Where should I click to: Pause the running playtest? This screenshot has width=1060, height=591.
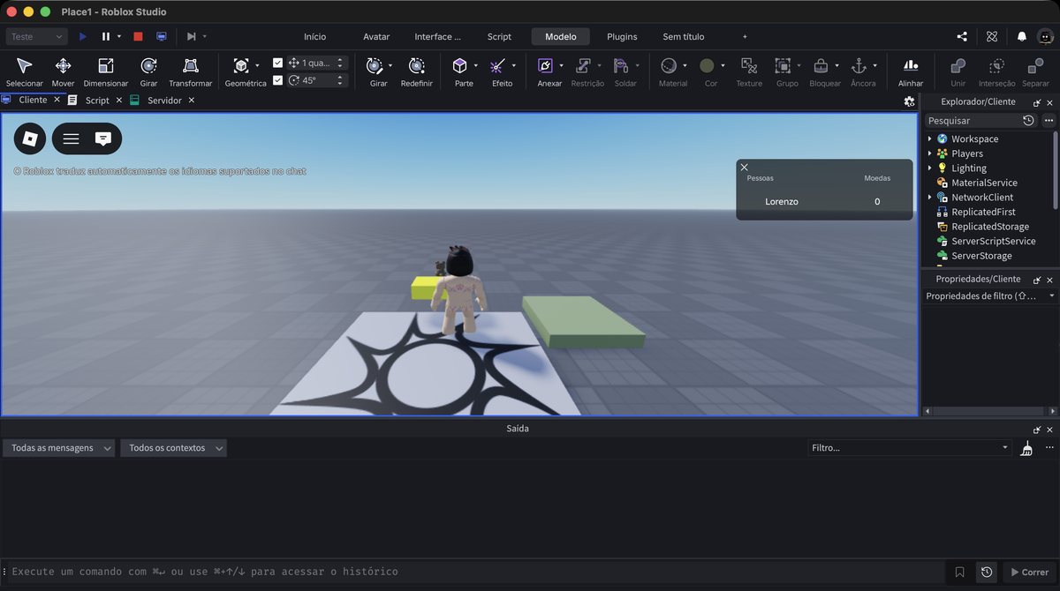click(x=106, y=36)
